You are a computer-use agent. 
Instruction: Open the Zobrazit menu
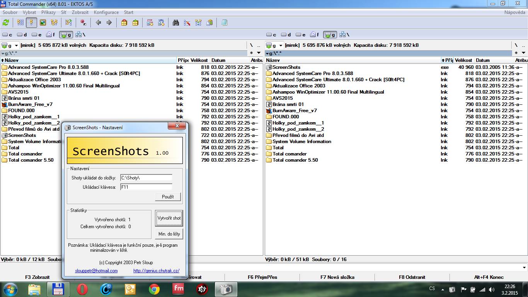(x=80, y=12)
